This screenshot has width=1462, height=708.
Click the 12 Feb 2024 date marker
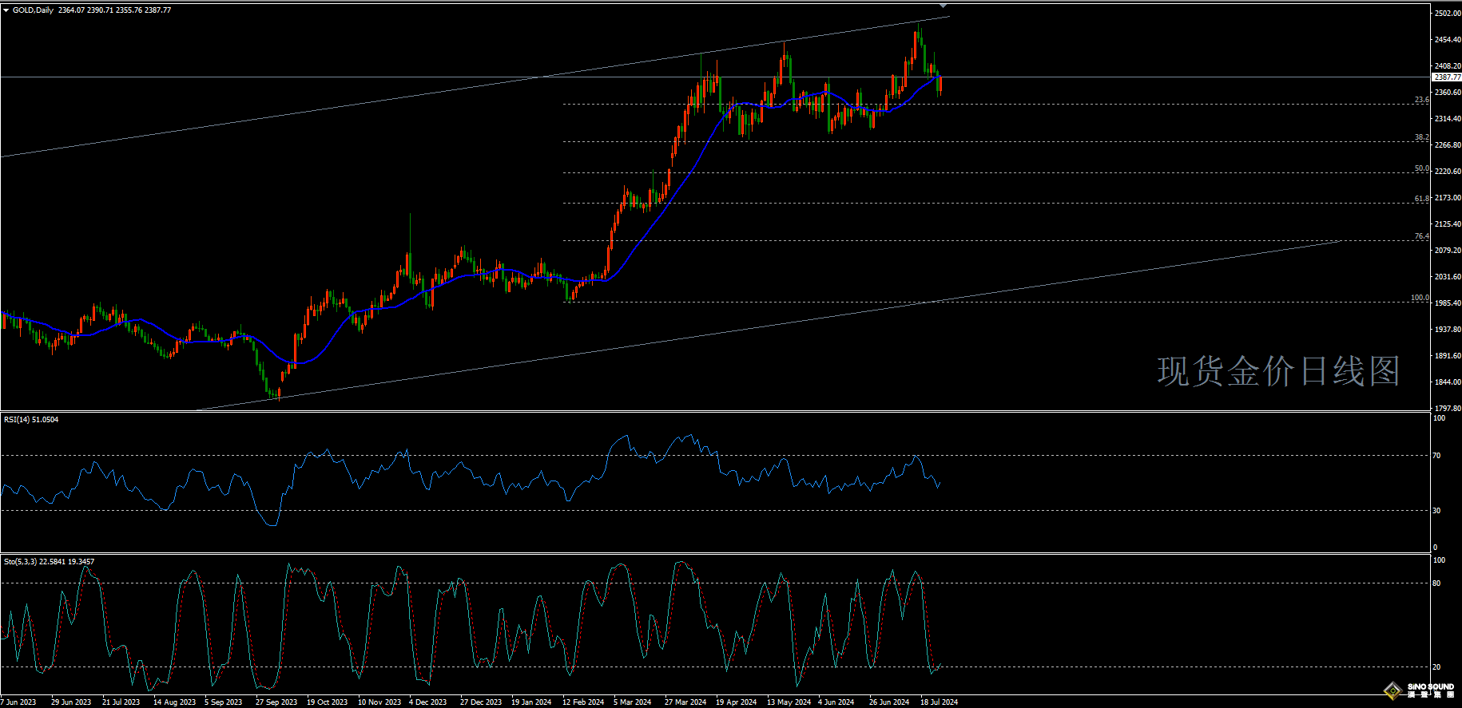pos(582,702)
